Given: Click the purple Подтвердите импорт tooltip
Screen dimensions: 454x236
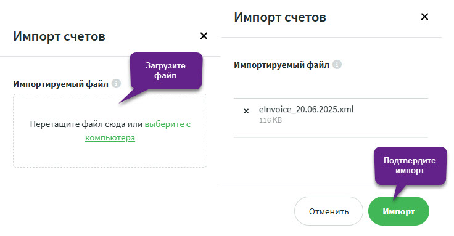Looking at the screenshot, I should (410, 165).
